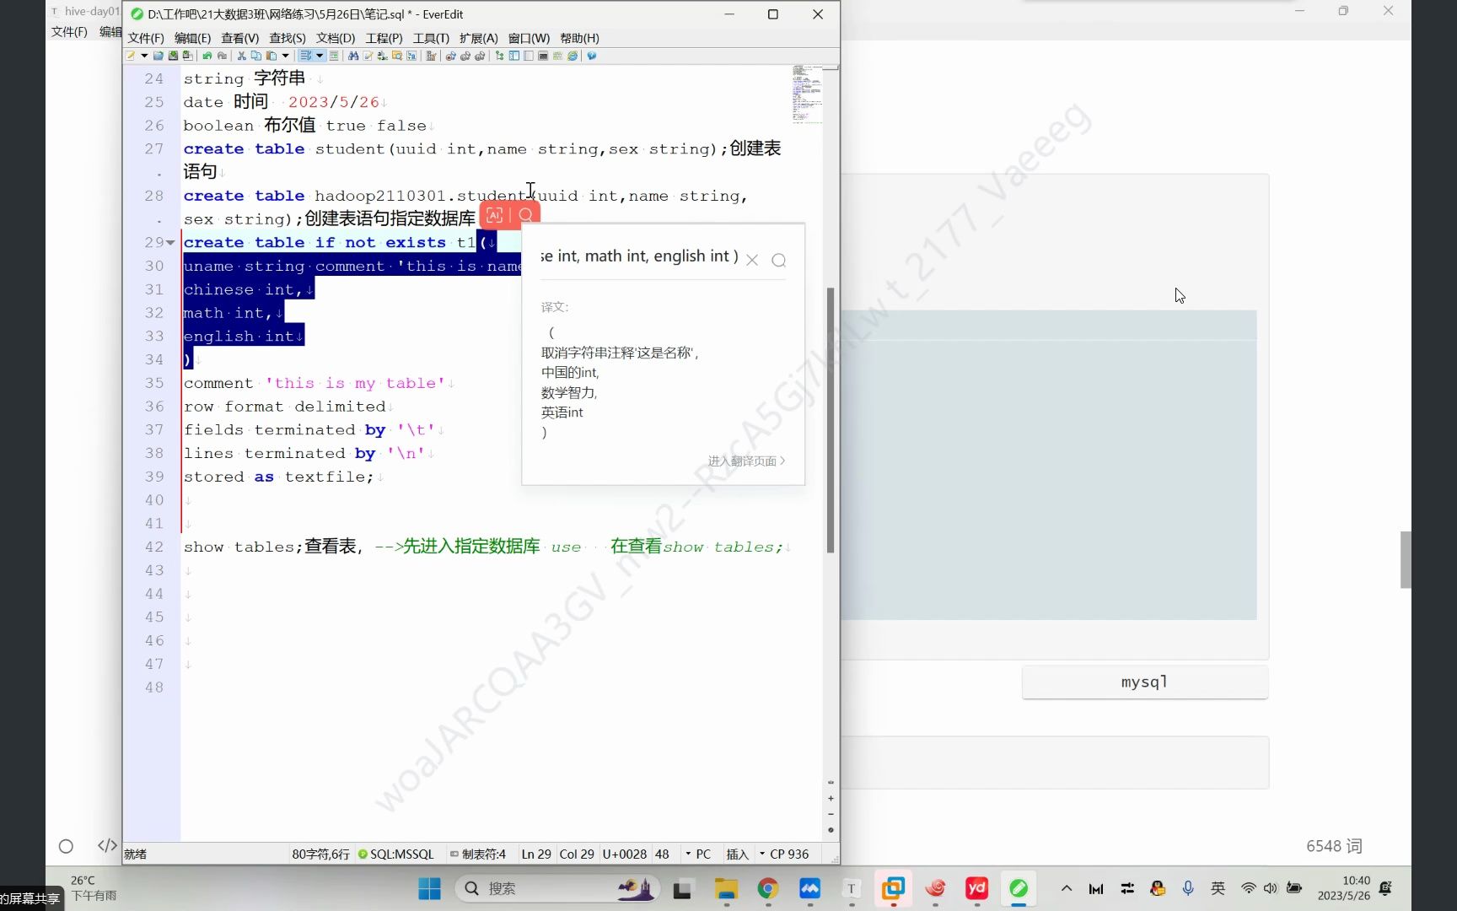Click the Save file icon in toolbar

pyautogui.click(x=173, y=56)
